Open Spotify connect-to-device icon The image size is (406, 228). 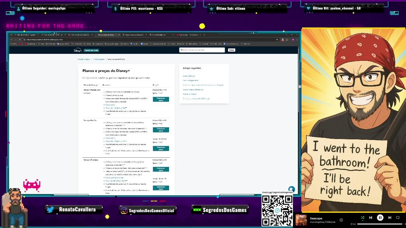point(398,218)
